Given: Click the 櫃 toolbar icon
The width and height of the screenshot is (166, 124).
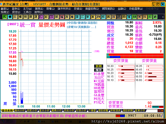Looking at the screenshot, I should pos(20,17).
